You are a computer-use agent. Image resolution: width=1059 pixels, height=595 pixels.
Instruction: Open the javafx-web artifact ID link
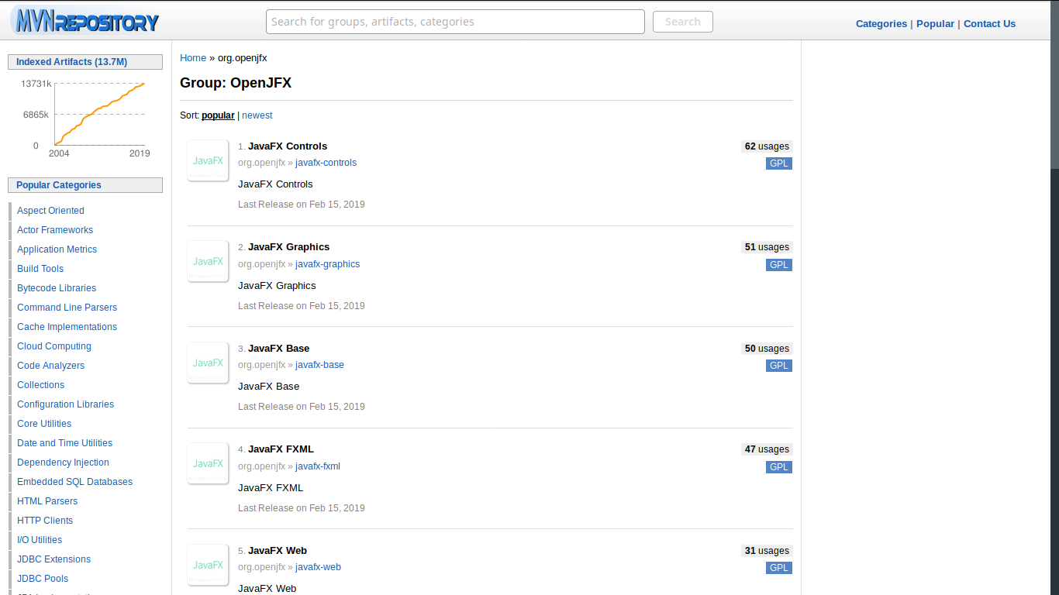click(318, 567)
